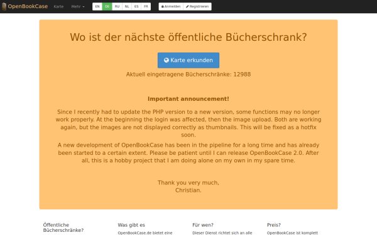377x235 pixels.
Task: Click the Preis? heading
Action: [x=273, y=225]
